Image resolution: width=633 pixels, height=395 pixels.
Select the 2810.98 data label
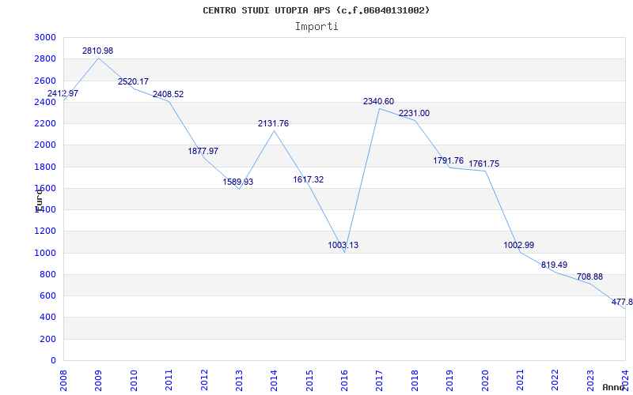click(97, 51)
